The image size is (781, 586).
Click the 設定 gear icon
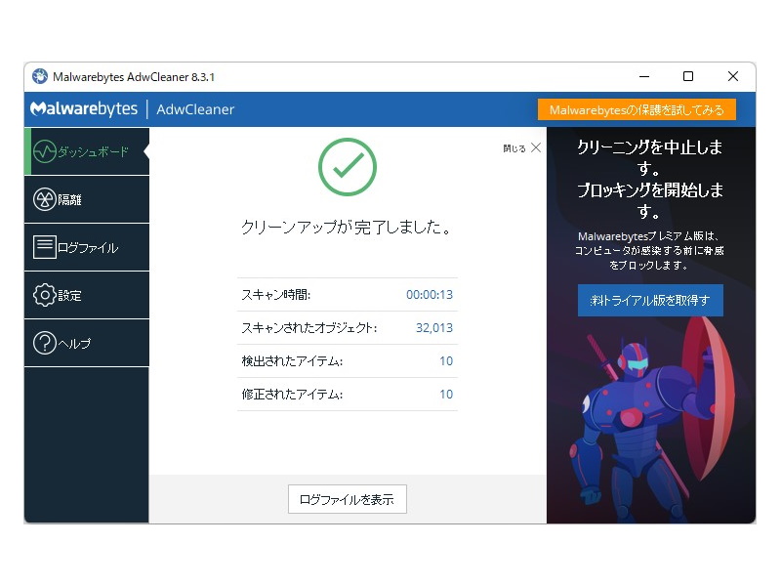[x=44, y=295]
